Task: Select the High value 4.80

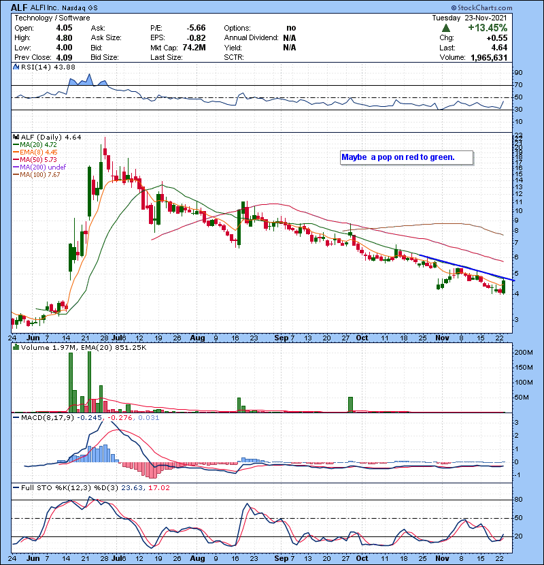Action: click(64, 38)
